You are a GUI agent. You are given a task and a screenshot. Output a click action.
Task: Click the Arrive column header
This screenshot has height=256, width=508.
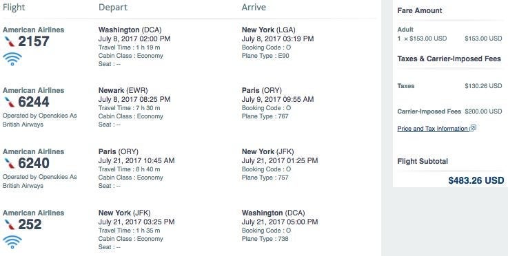point(254,7)
